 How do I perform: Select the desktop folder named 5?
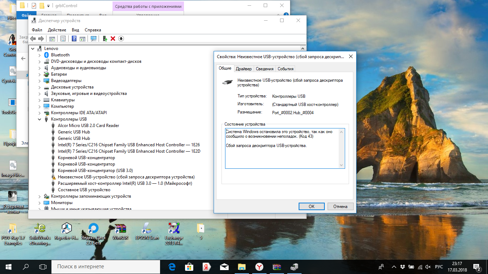tap(200, 232)
